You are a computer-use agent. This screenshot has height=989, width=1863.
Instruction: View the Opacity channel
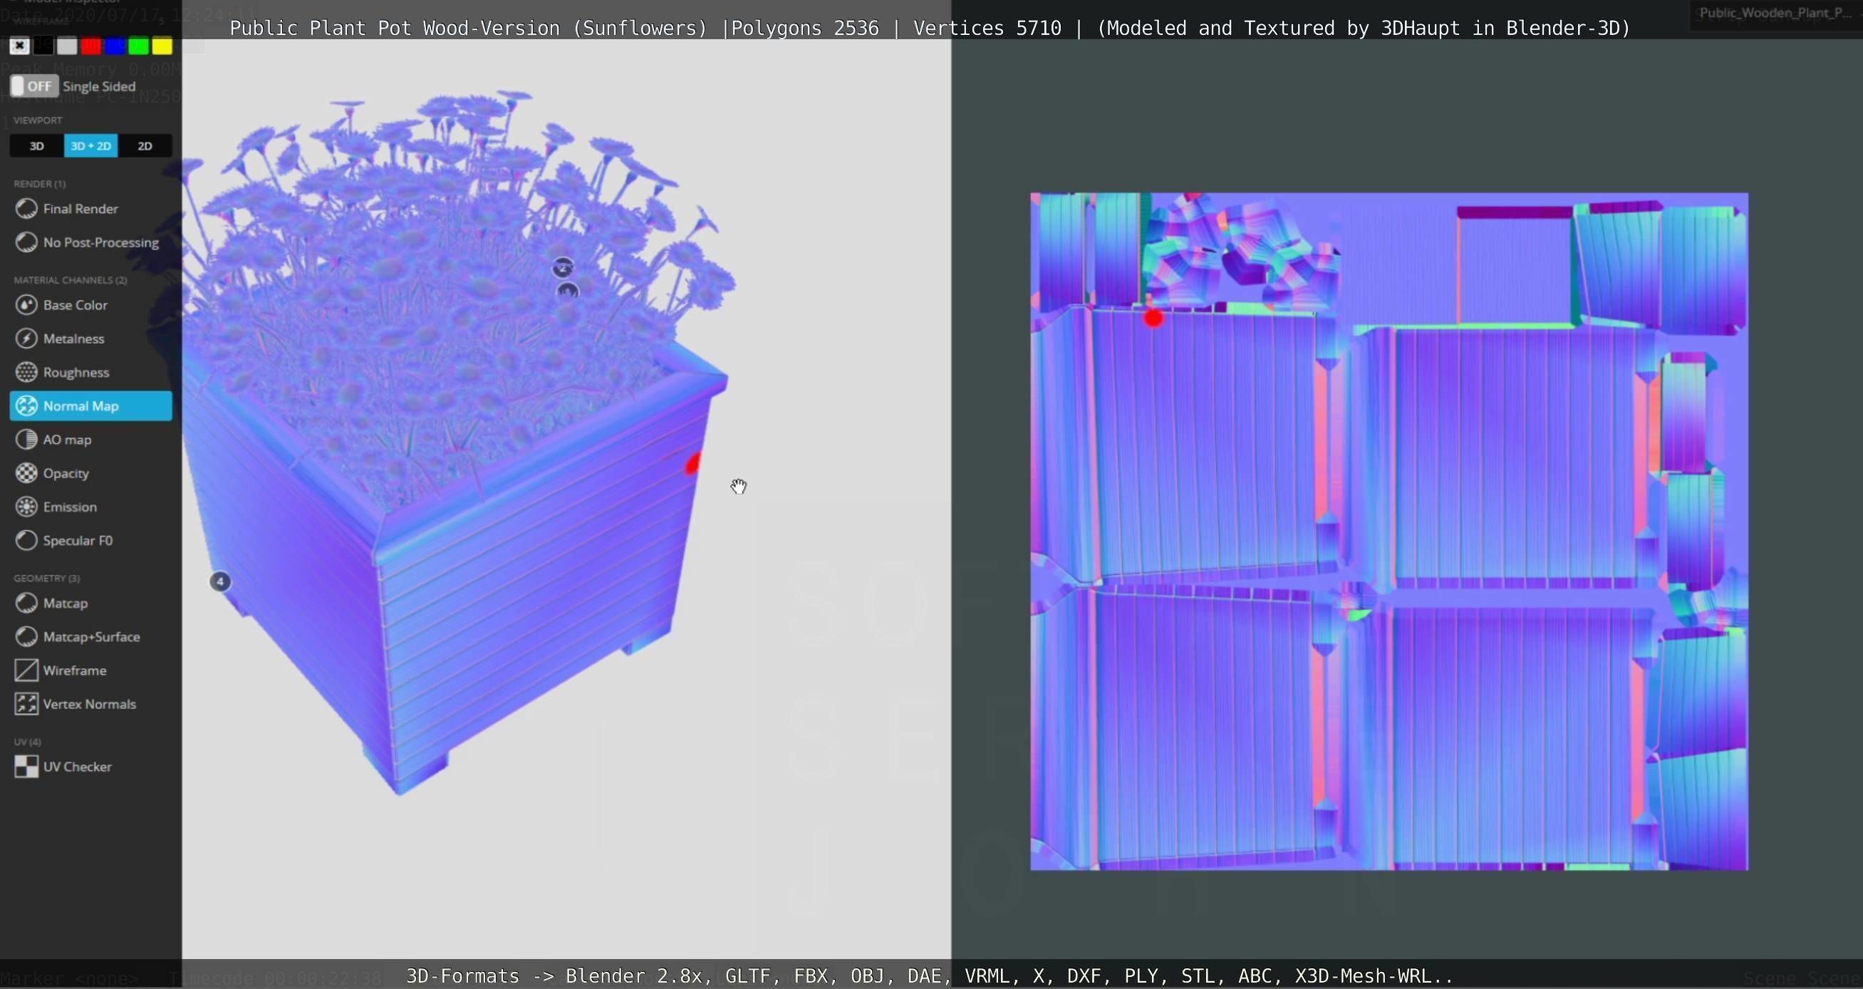point(65,473)
